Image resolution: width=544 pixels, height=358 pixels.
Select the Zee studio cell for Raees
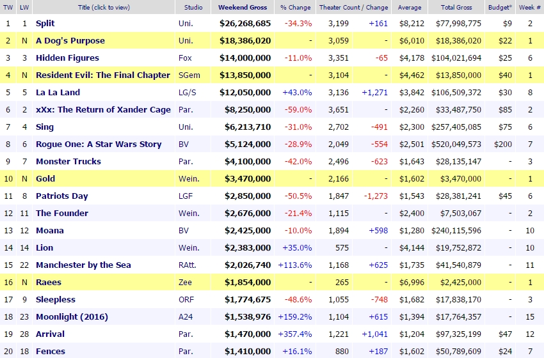click(185, 283)
